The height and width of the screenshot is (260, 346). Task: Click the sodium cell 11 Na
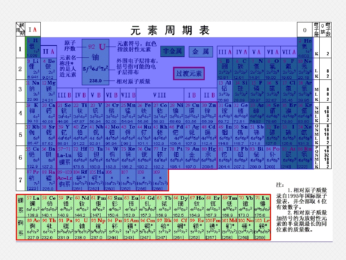point(33,91)
